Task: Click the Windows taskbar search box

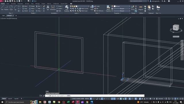Action: pos(17,102)
